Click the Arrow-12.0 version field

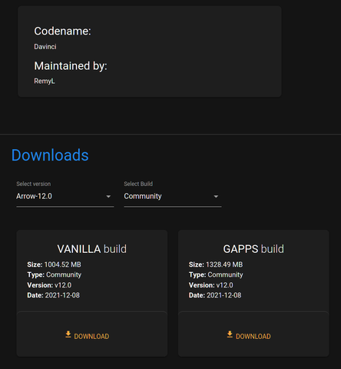click(x=65, y=196)
